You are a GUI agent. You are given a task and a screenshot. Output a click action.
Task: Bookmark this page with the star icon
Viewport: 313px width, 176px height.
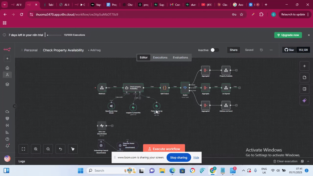[241, 14]
